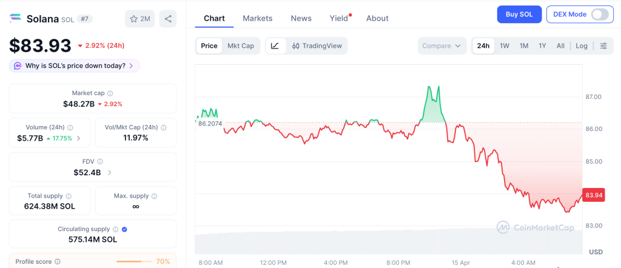Open "Why is SOL's price down today?"
The height and width of the screenshot is (268, 621).
75,65
